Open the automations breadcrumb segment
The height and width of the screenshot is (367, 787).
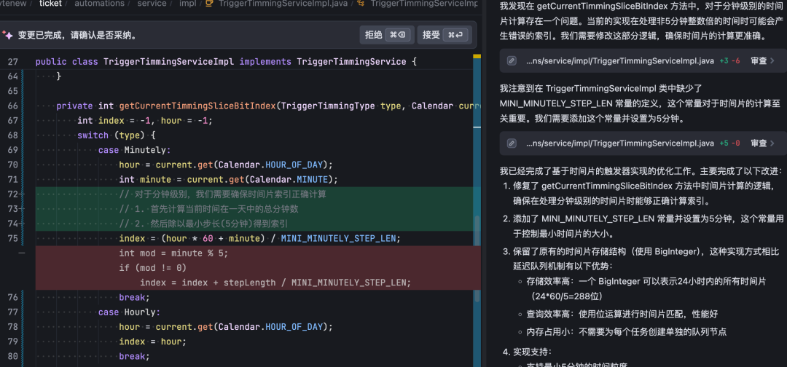(99, 4)
